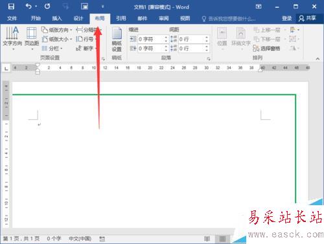Open Customize Quick Access Toolbar dropdown

pos(102,6)
